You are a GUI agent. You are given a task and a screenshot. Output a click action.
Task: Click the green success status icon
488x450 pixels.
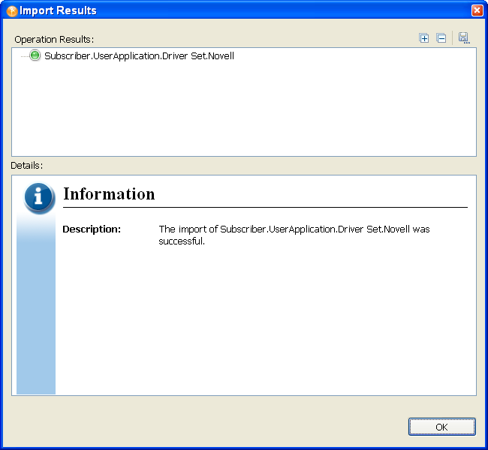click(x=35, y=55)
